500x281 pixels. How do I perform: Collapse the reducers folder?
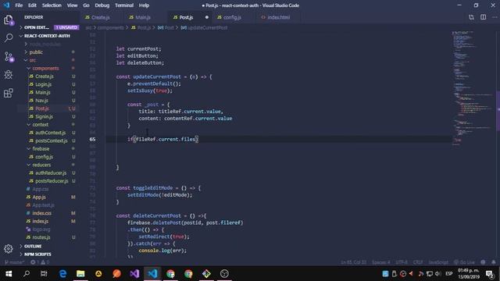coord(41,165)
